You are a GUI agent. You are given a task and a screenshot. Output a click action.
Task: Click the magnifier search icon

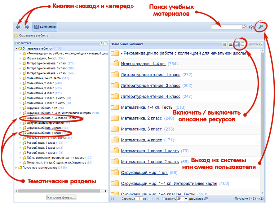coord(244,27)
